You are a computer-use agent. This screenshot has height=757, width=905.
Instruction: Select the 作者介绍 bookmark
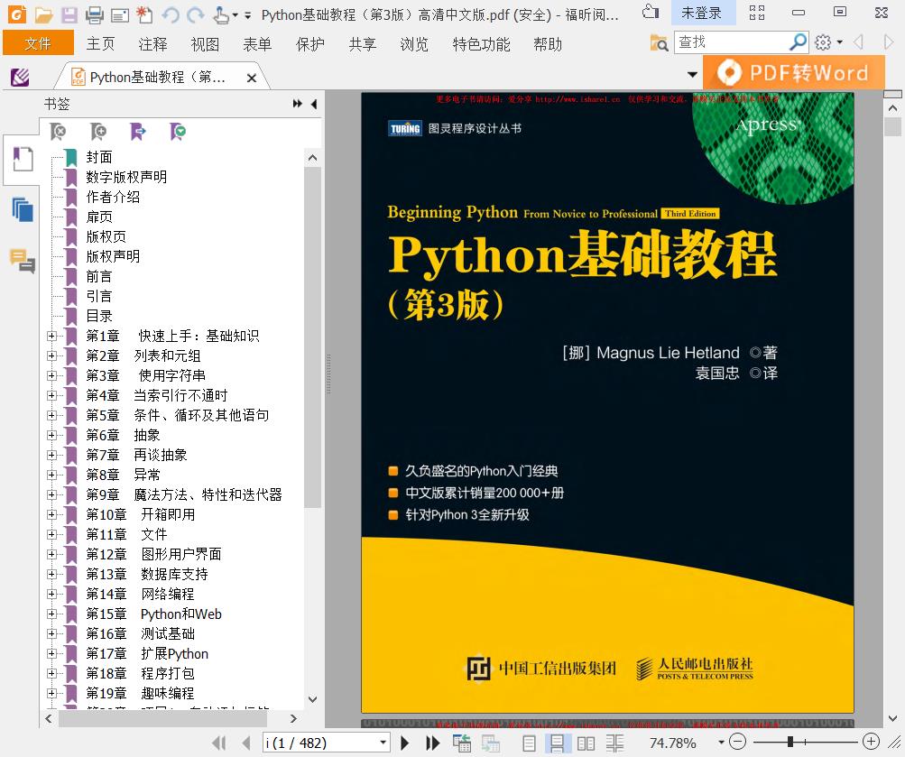coord(113,197)
